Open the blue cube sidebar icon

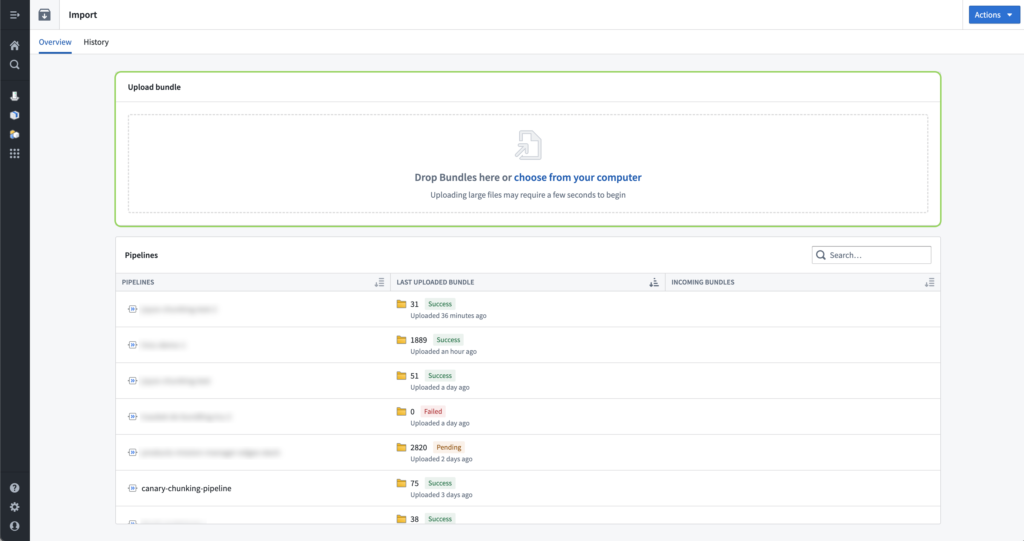click(15, 115)
